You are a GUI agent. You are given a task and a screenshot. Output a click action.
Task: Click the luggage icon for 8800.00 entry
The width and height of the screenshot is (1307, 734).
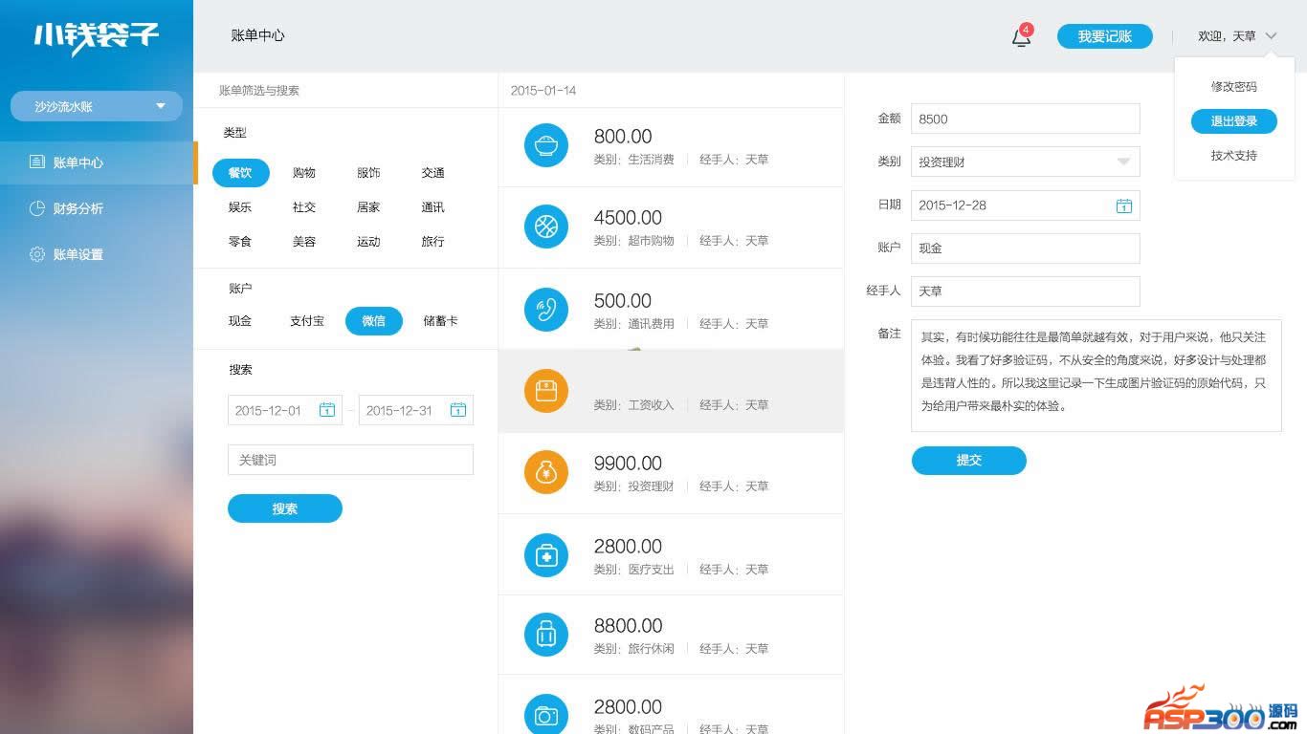546,635
